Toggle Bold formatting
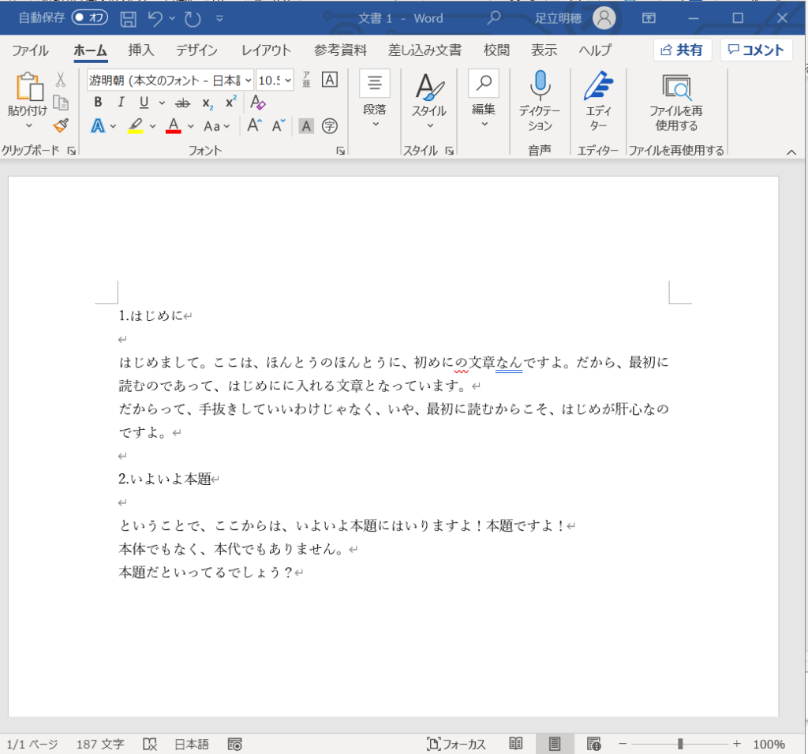The image size is (808, 754). (98, 103)
